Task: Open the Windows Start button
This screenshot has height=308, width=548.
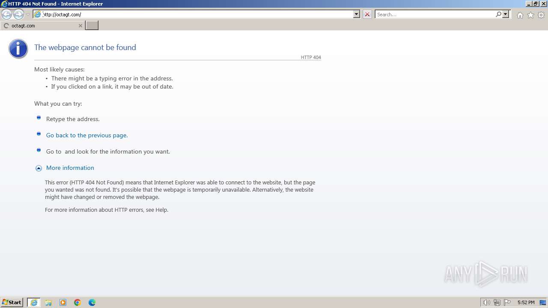Action: coord(12,302)
